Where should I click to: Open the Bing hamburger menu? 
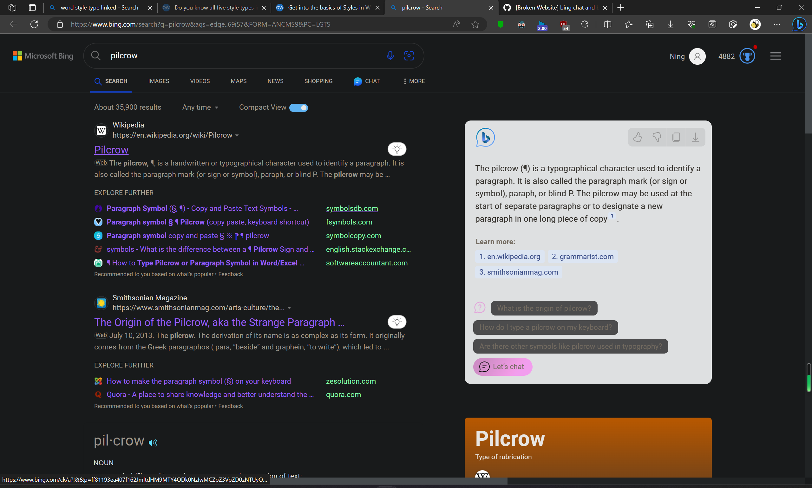776,55
